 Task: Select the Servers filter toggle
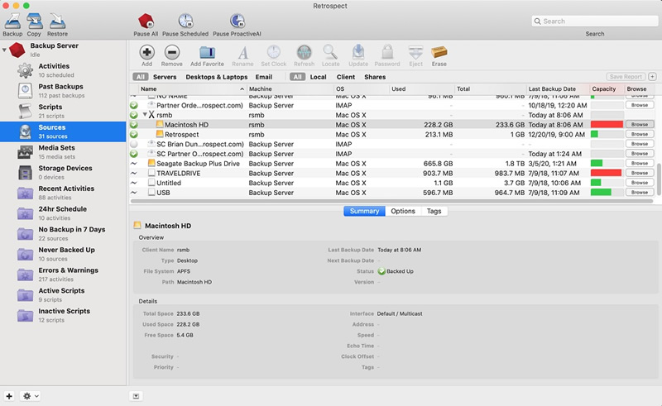[x=165, y=77]
